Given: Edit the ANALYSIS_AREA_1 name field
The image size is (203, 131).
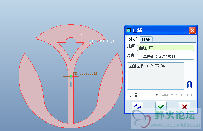Looking at the screenshot, I should [177, 95].
